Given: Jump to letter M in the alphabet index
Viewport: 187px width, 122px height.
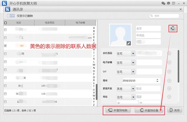Looking at the screenshot, I should click(x=94, y=65).
